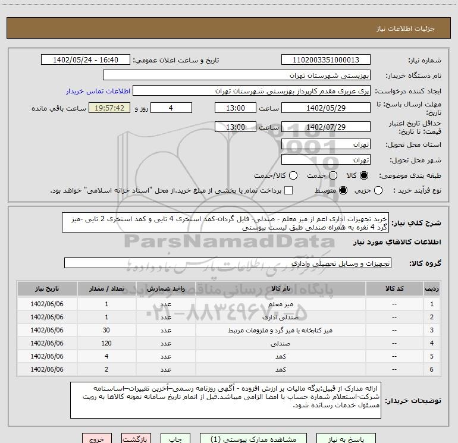Select the صندلی row with quantity 120
The width and height of the screenshot is (458, 443).
click(x=229, y=344)
